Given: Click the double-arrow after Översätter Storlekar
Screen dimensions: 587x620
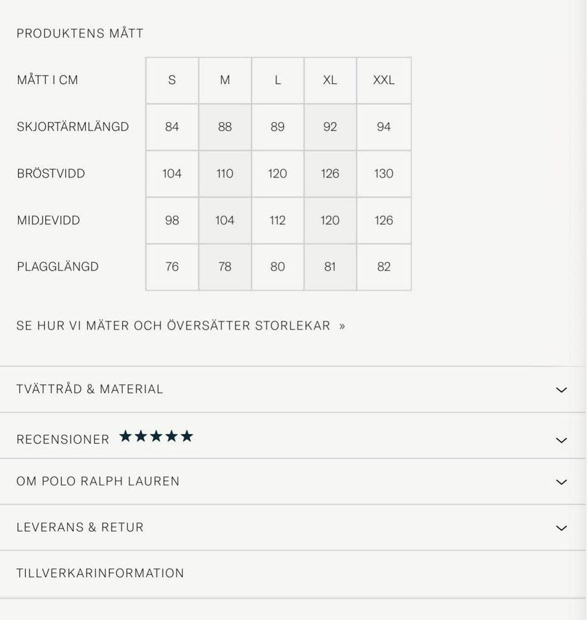Looking at the screenshot, I should click(x=343, y=326).
